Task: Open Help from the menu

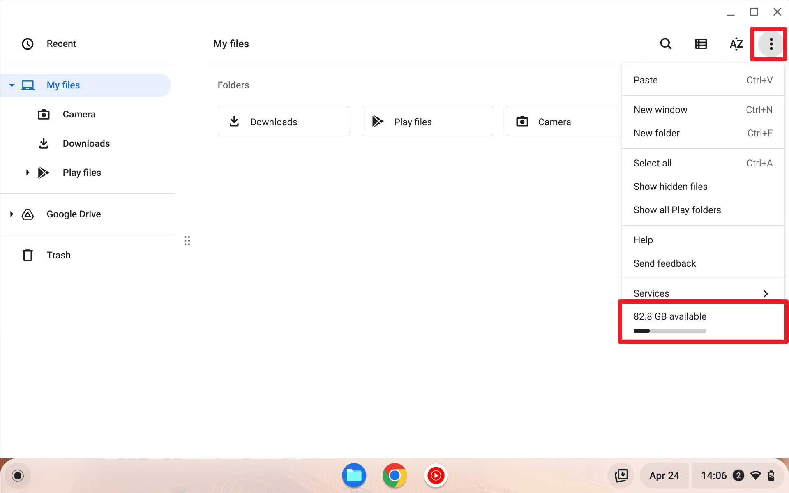Action: [703, 240]
